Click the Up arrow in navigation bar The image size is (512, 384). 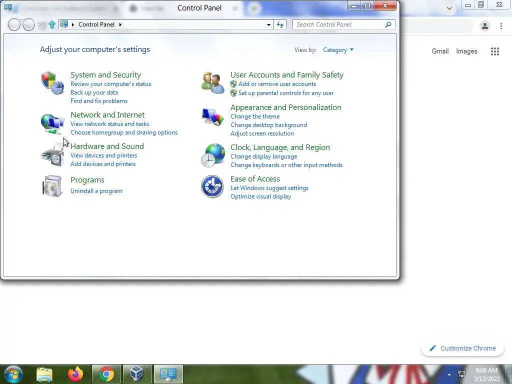[52, 24]
